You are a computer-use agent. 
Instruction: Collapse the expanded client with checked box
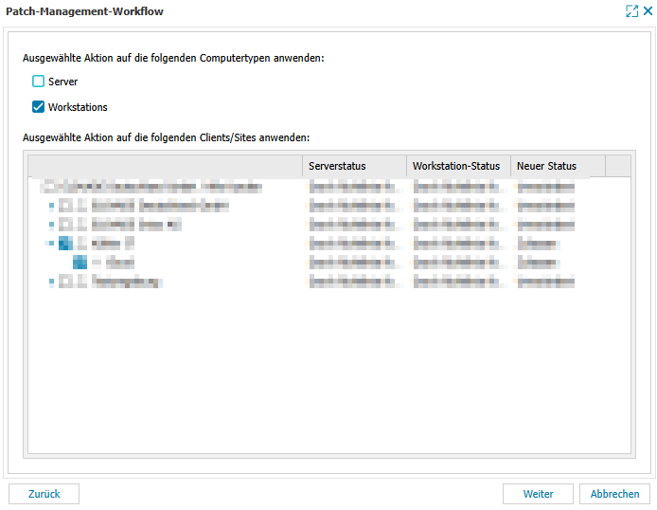(x=50, y=244)
